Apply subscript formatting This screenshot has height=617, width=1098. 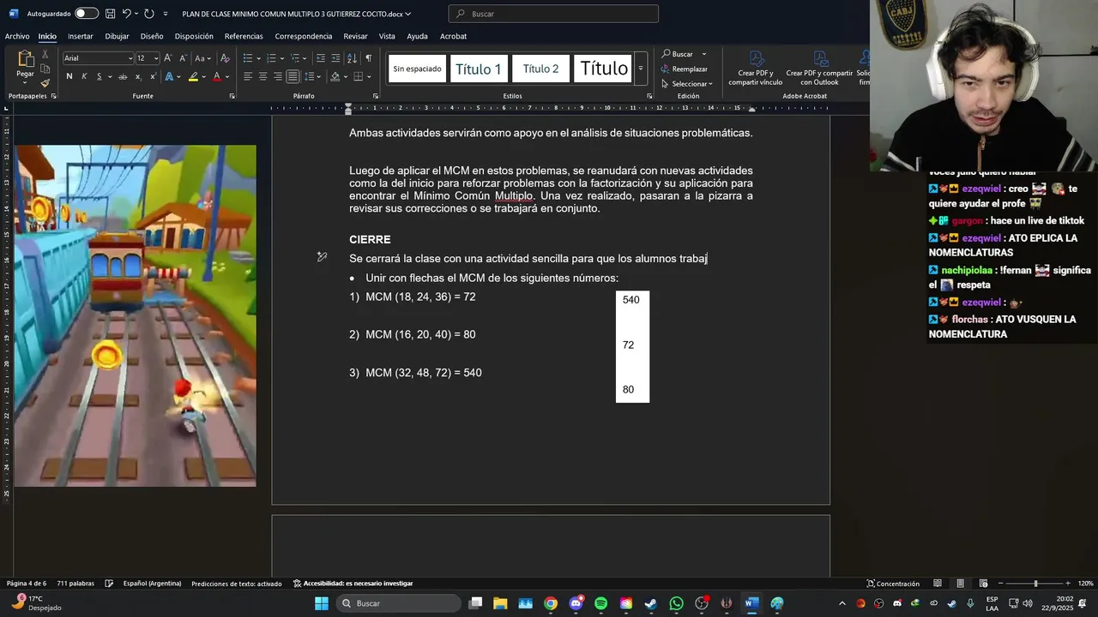coord(137,76)
